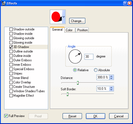
Task: Switch to the General tab
Action: tap(57, 30)
